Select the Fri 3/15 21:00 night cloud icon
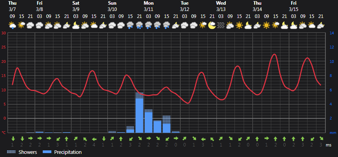The image size is (338, 157). pos(321,25)
